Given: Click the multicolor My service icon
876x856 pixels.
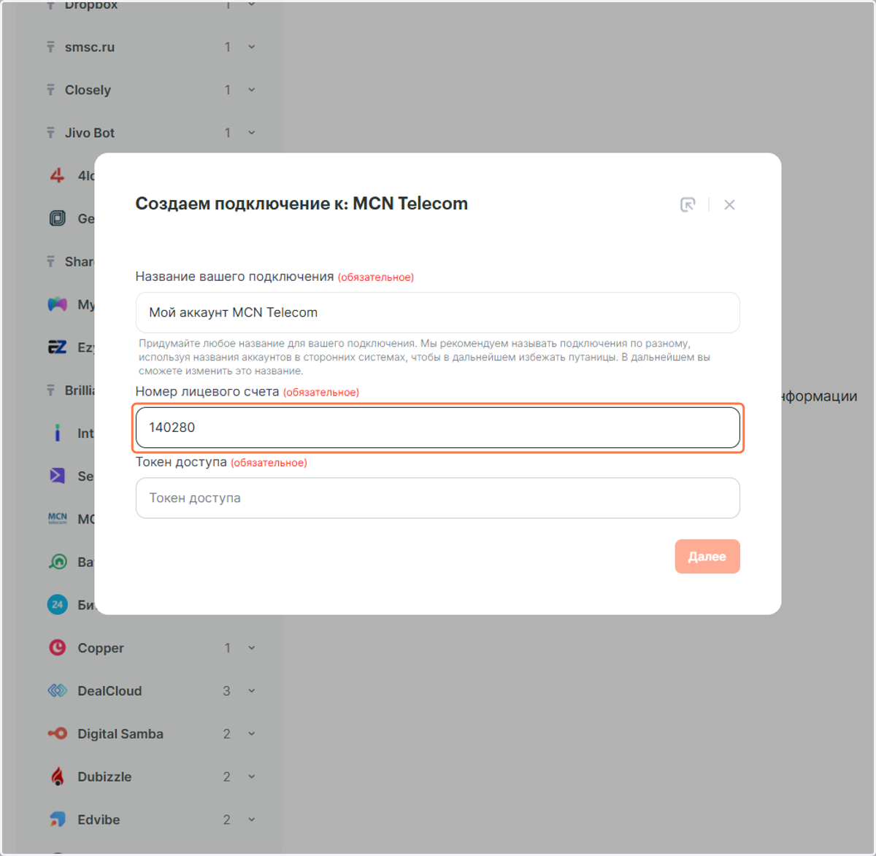Looking at the screenshot, I should (58, 304).
